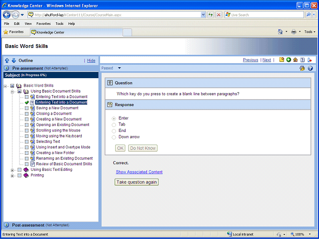The width and height of the screenshot is (319, 239).
Task: Click the browser Forward arrow button
Action: tap(15, 15)
